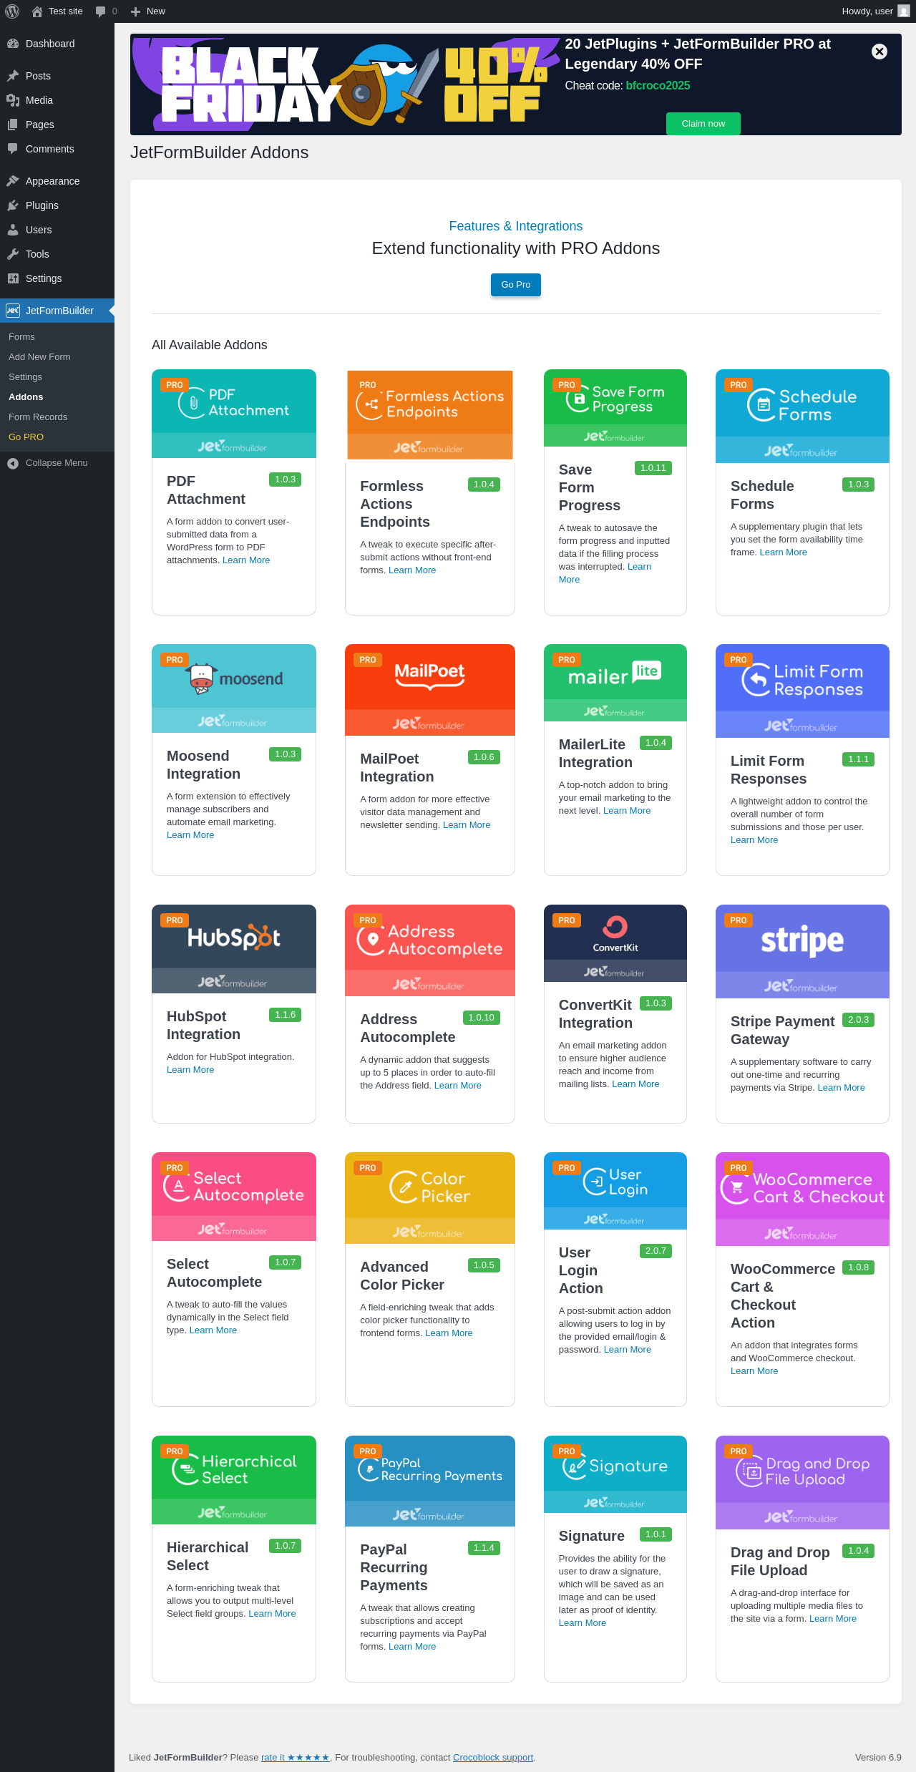This screenshot has width=916, height=1772.
Task: Click the Media icon in the sidebar
Action: pos(13,100)
